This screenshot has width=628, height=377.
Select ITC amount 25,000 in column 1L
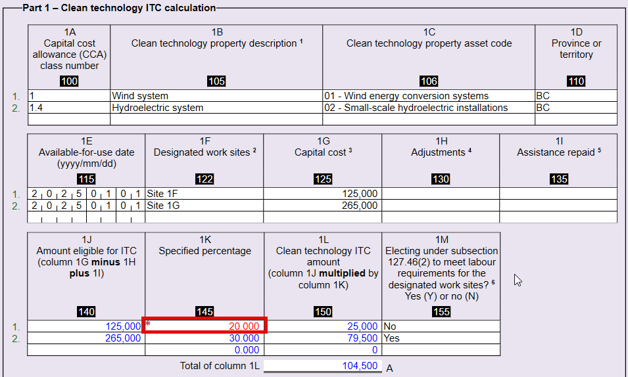[323, 326]
